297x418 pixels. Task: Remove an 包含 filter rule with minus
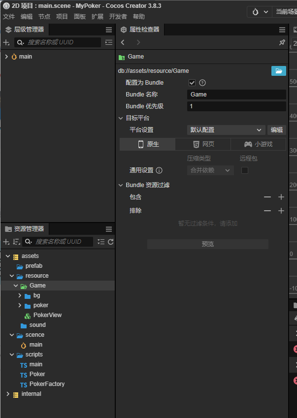coord(267,197)
